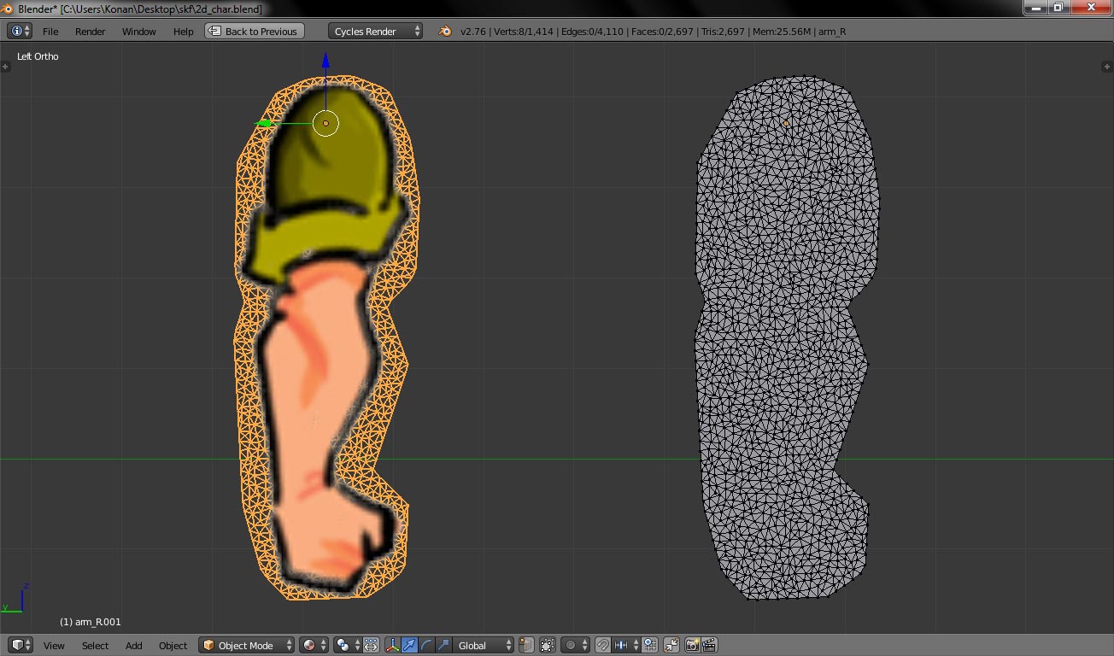This screenshot has height=656, width=1114.
Task: Click the layers button icon
Action: [x=527, y=645]
